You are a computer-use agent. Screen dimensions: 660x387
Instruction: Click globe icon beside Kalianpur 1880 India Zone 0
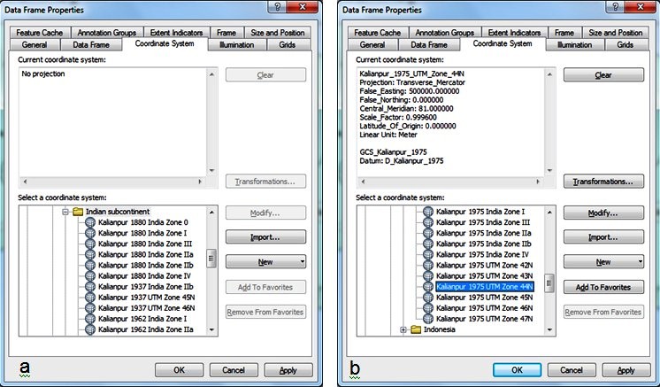(90, 223)
